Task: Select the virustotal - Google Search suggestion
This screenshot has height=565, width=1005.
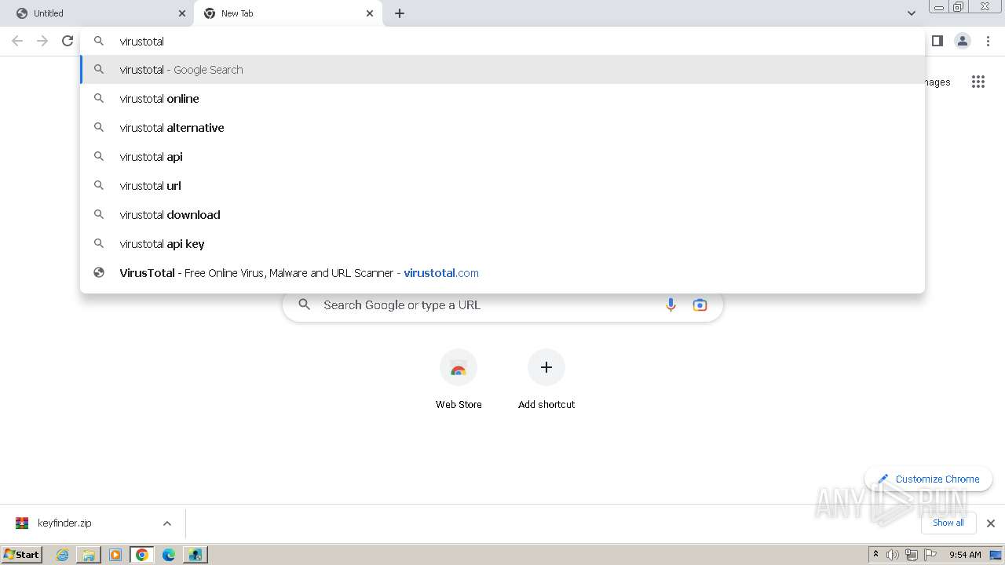Action: pyautogui.click(x=502, y=70)
